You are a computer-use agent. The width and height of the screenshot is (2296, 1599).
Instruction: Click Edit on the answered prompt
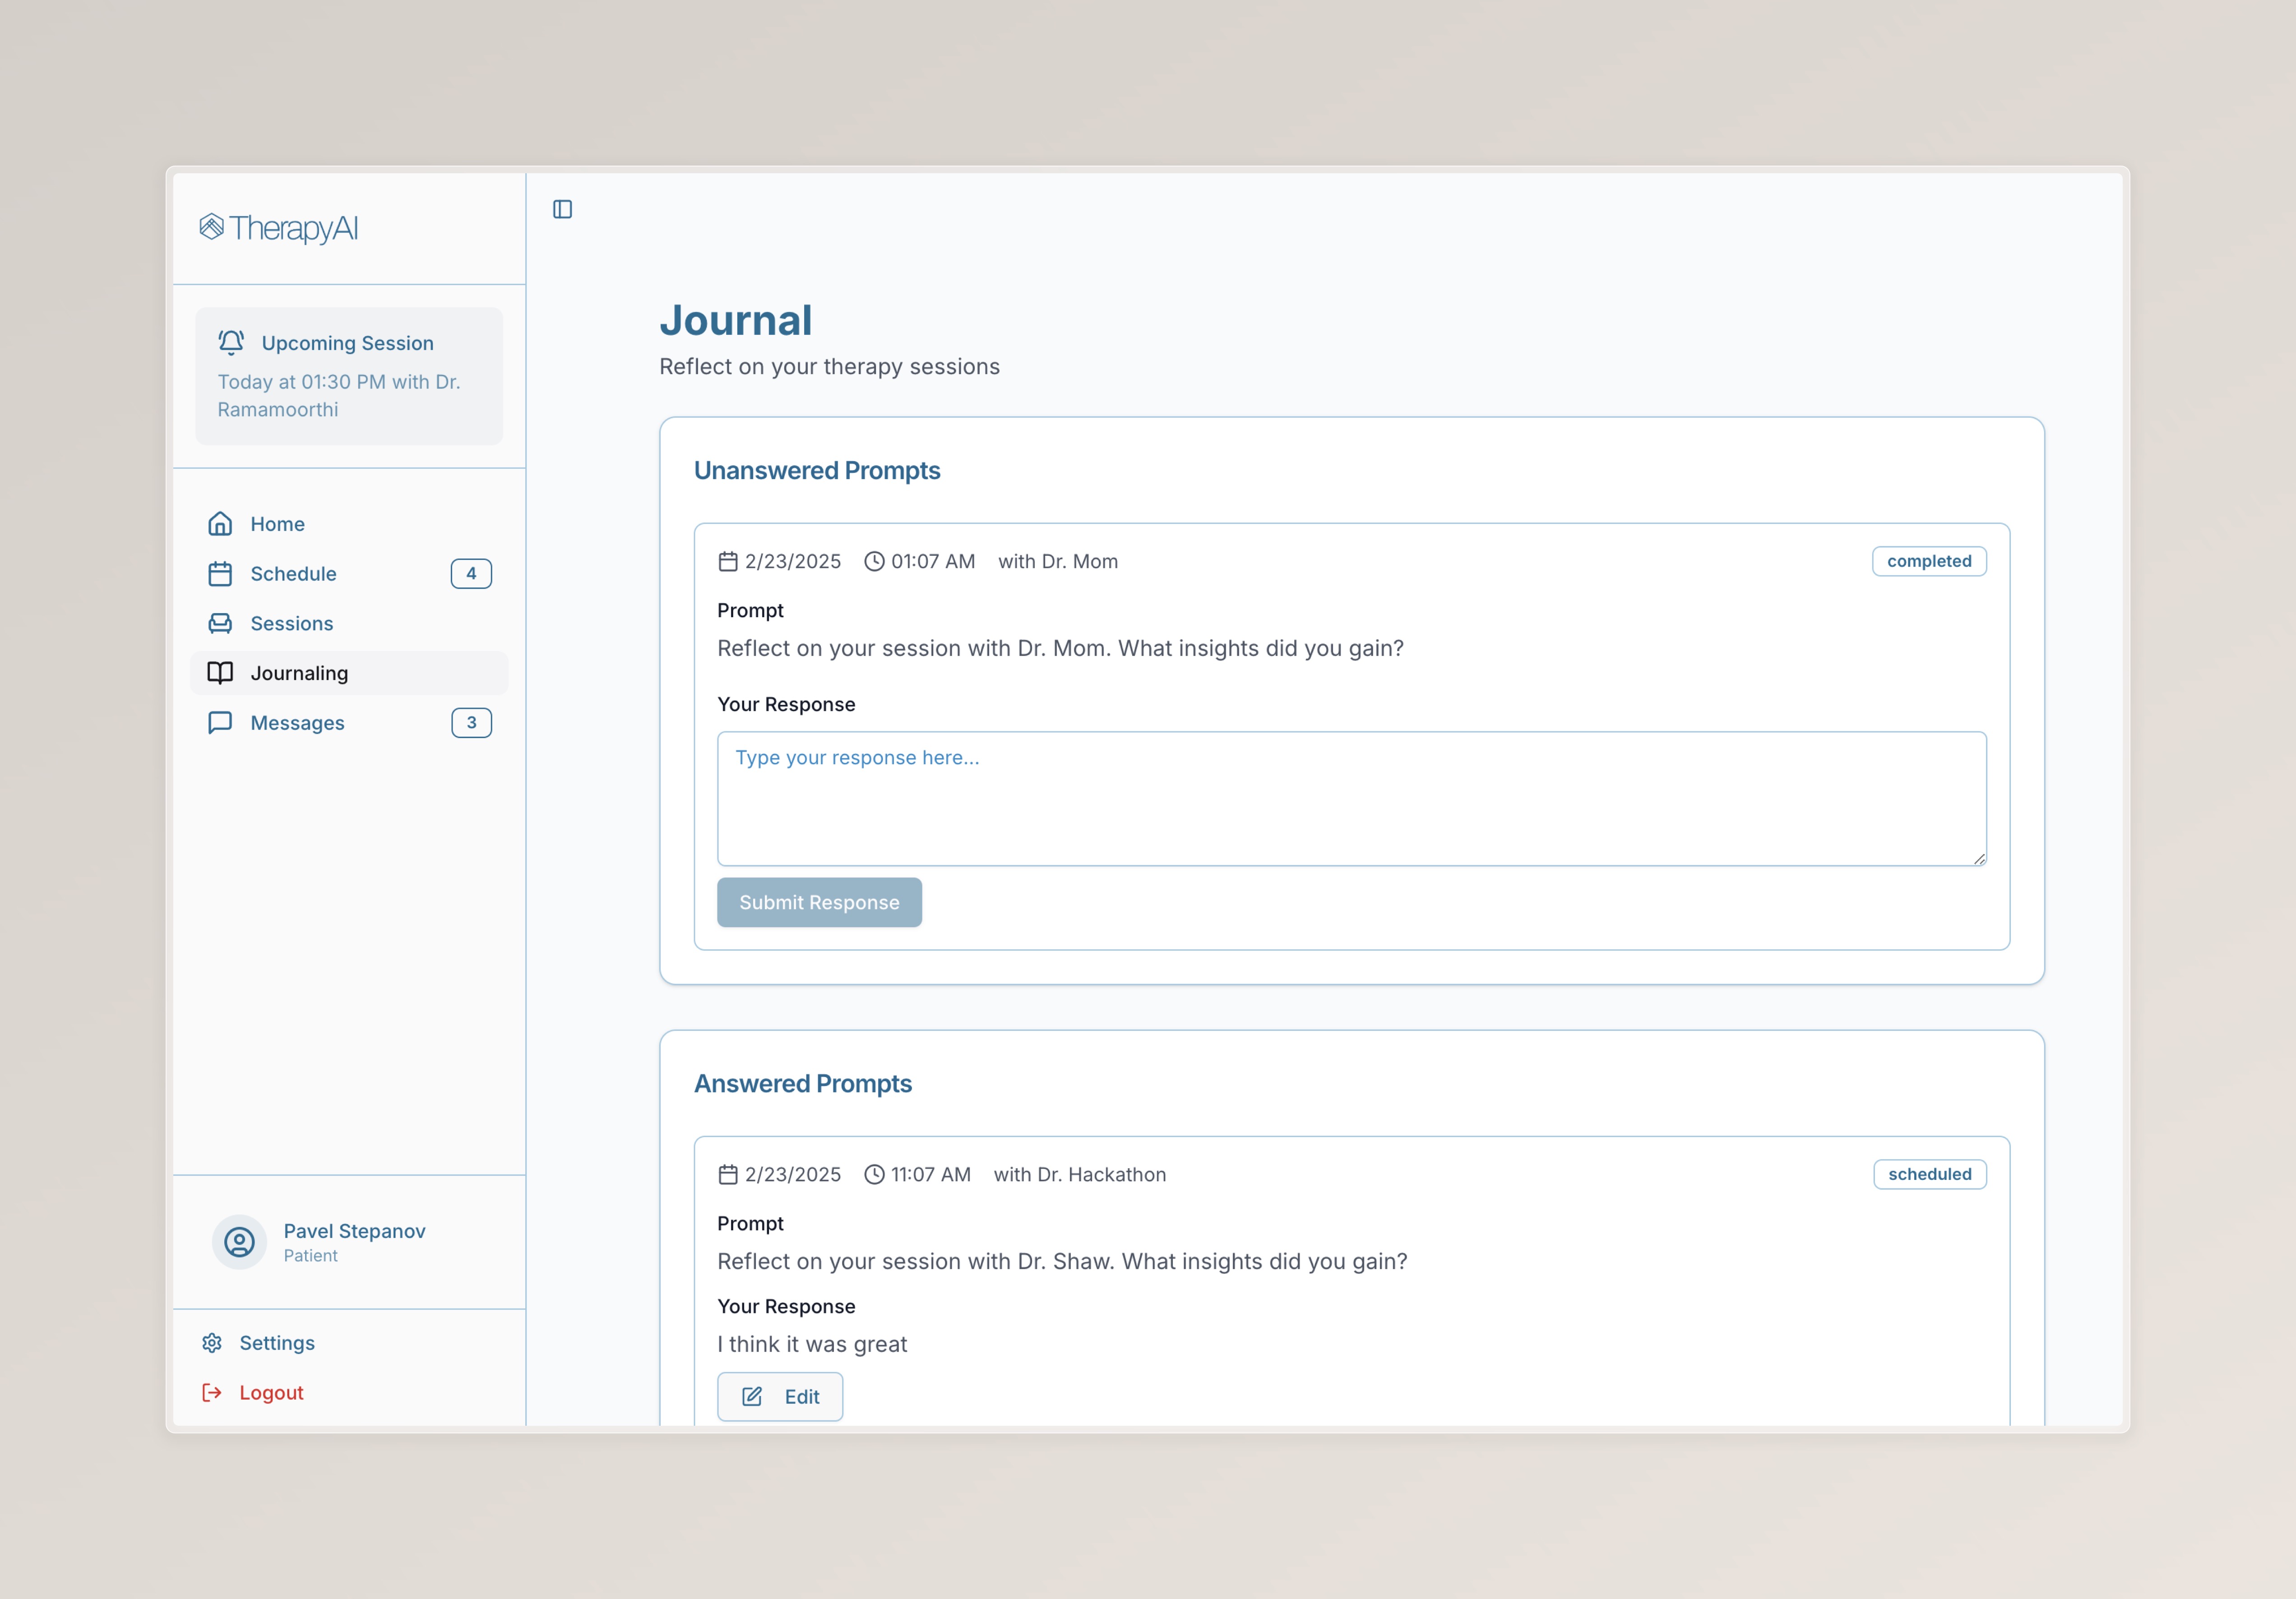[780, 1397]
